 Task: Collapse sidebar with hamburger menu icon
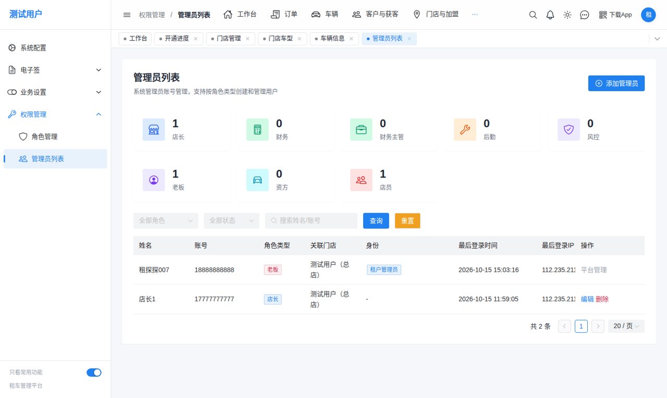coord(127,15)
